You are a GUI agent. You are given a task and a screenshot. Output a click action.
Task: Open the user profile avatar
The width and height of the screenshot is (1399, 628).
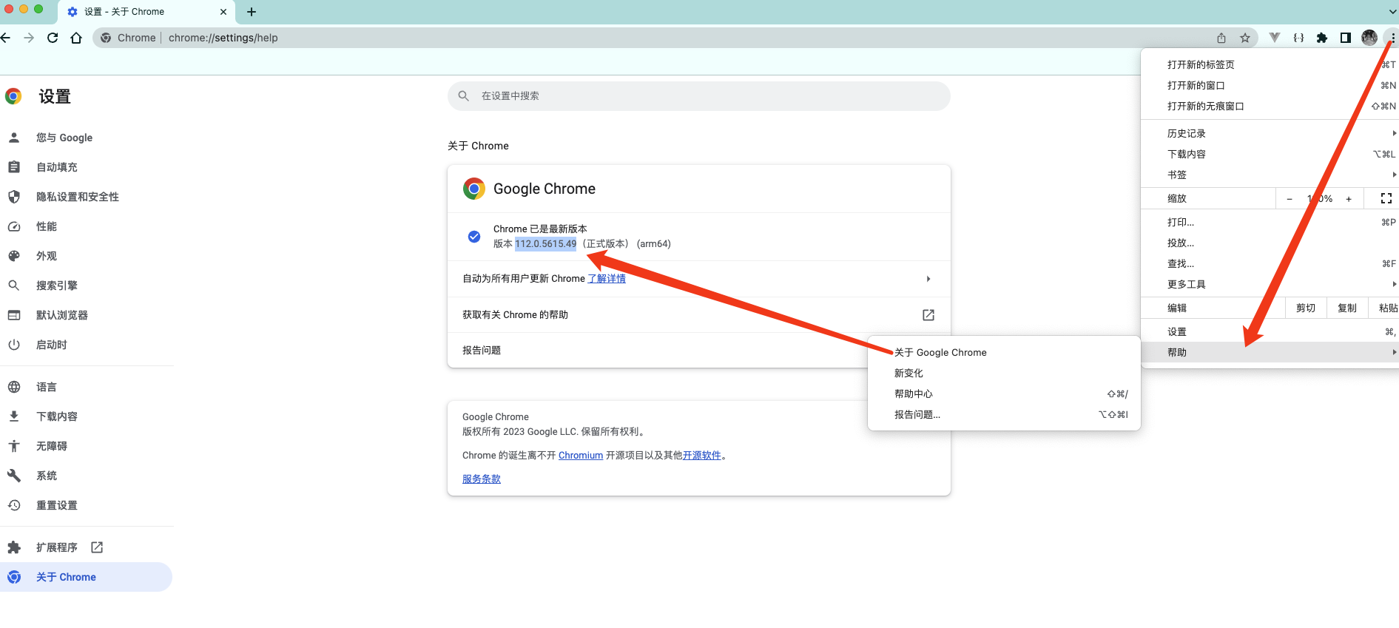[1369, 38]
